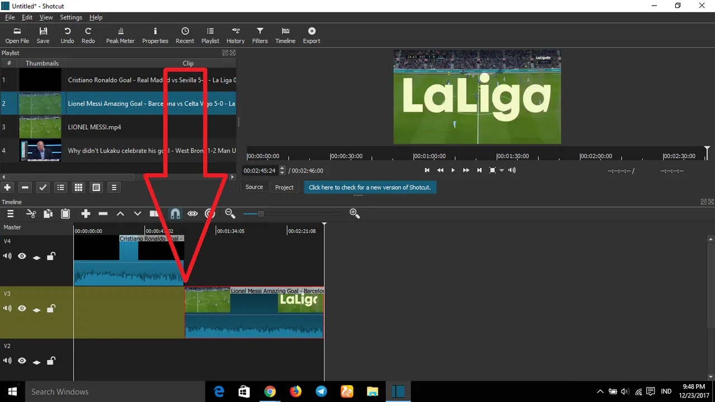
Task: Hide the V2 track video
Action: tap(22, 361)
